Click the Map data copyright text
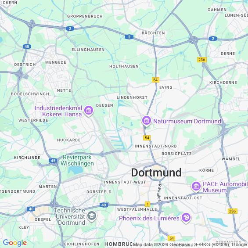This screenshot has height=248, width=248. (x=190, y=244)
